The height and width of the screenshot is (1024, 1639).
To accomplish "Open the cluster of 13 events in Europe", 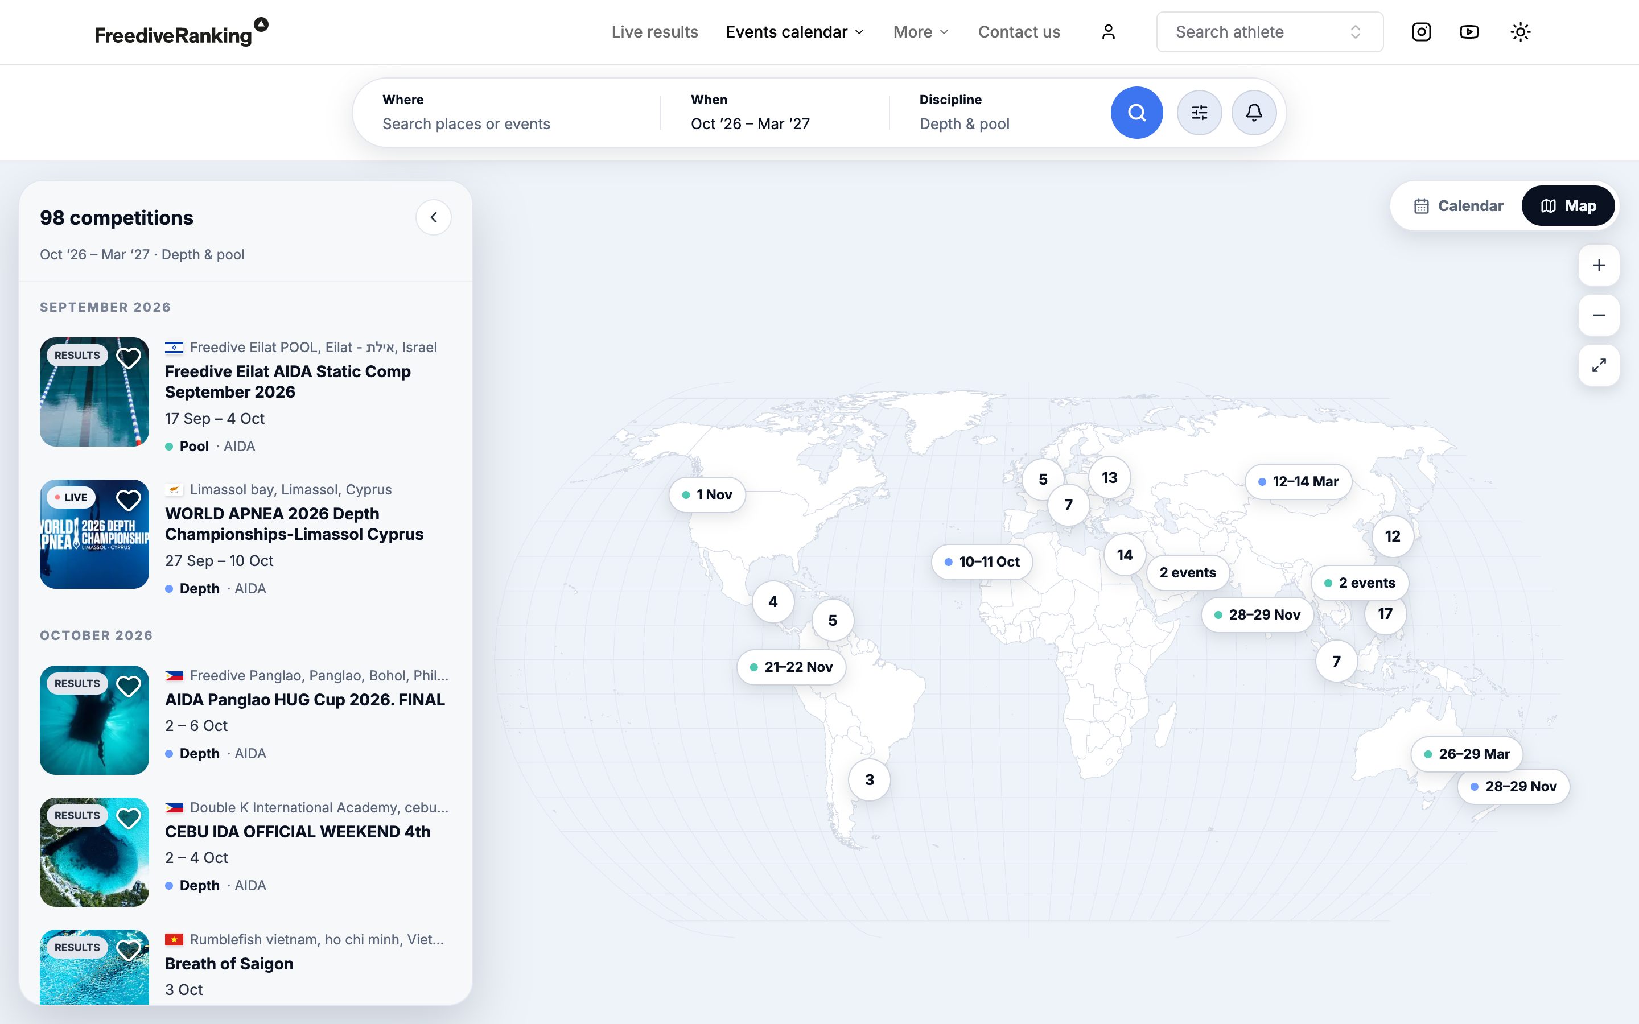I will tap(1109, 477).
